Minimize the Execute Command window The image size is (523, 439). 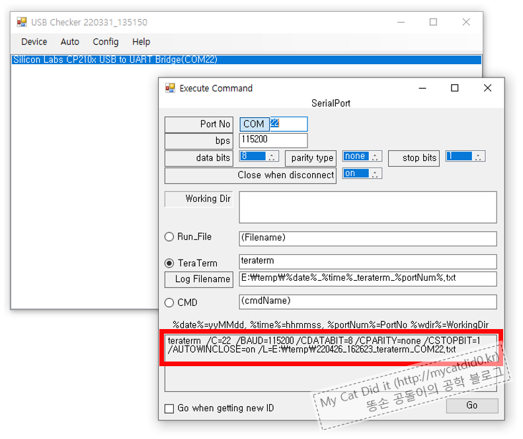(x=422, y=88)
